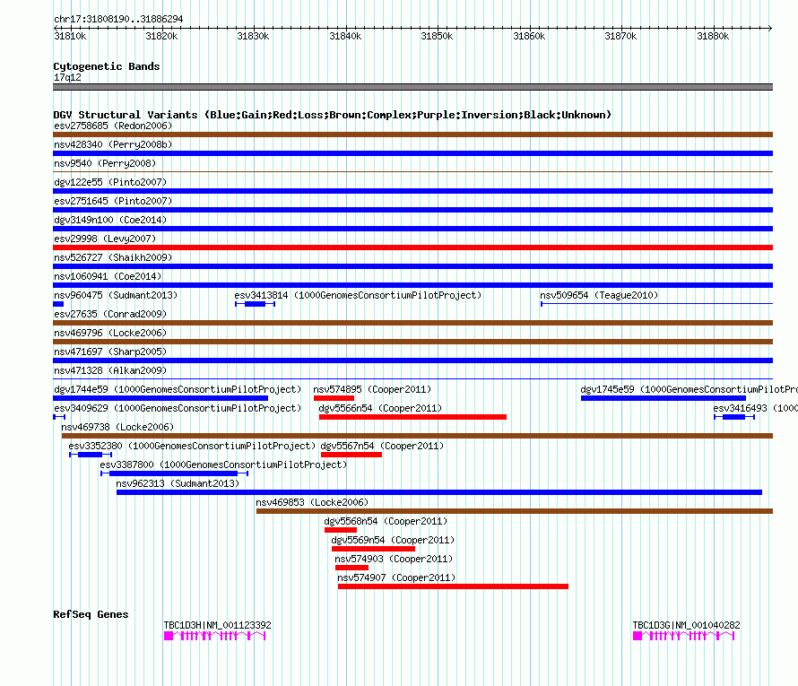
Task: Click dgv5568n54 (Cooper2011) red bar
Action: pos(341,530)
